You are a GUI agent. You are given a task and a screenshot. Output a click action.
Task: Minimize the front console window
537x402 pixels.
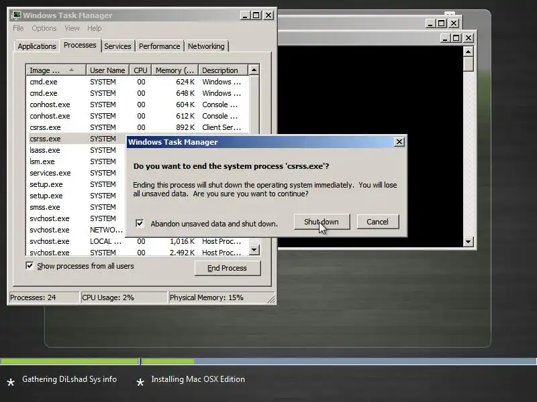tap(445, 38)
